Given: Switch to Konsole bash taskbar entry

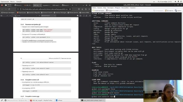Looking at the screenshot, I should [93, 100].
